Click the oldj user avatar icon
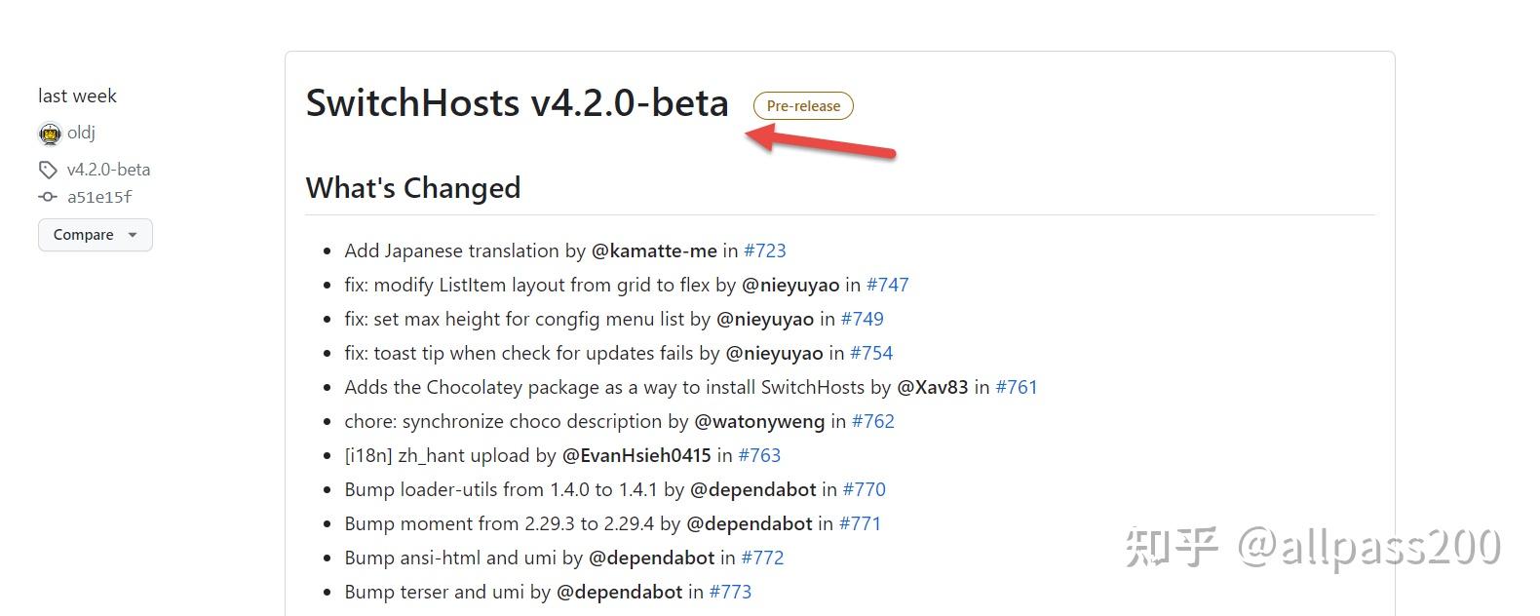 (x=50, y=134)
